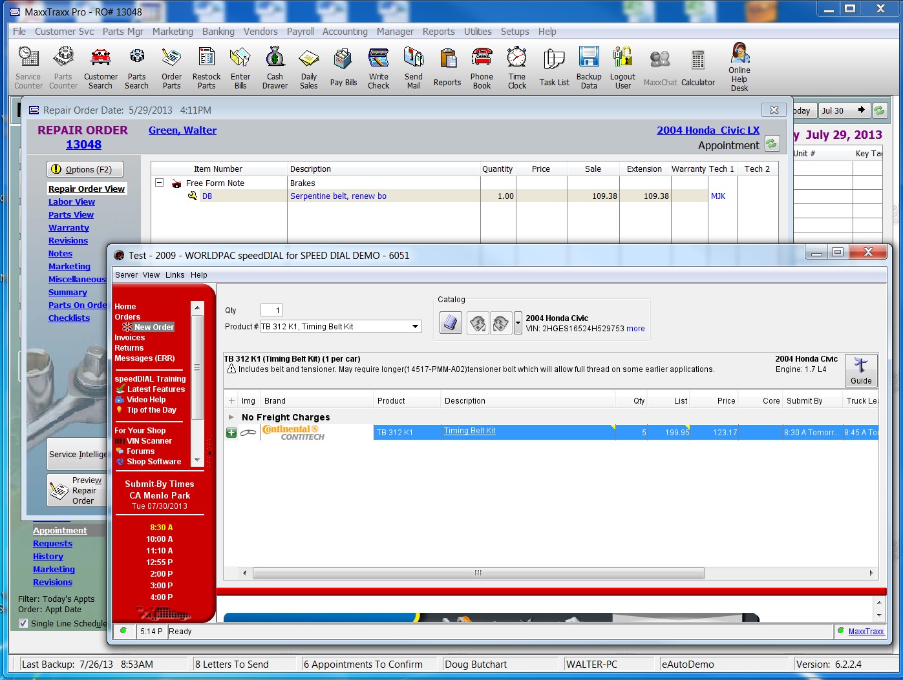Open the Accounting menu

(345, 32)
